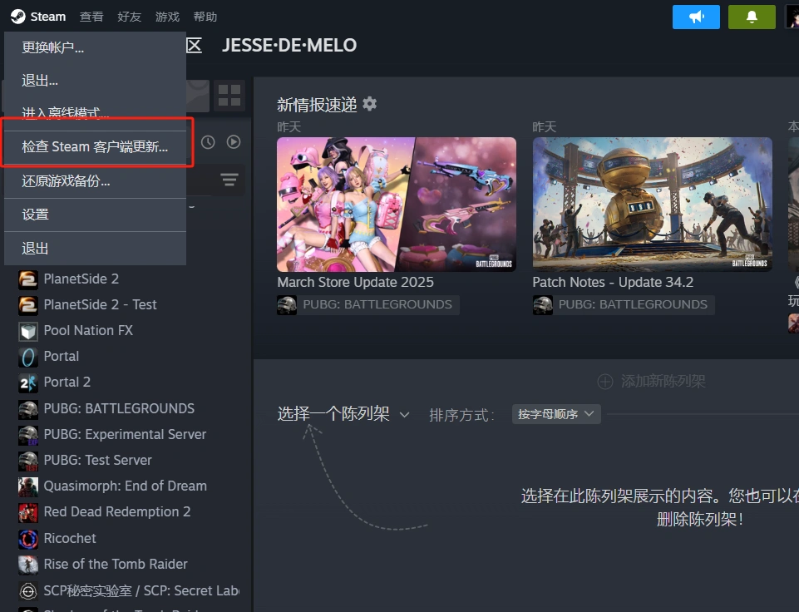Viewport: 799px width, 612px height.
Task: Click the gear icon beside 新情报速递
Action: (369, 104)
